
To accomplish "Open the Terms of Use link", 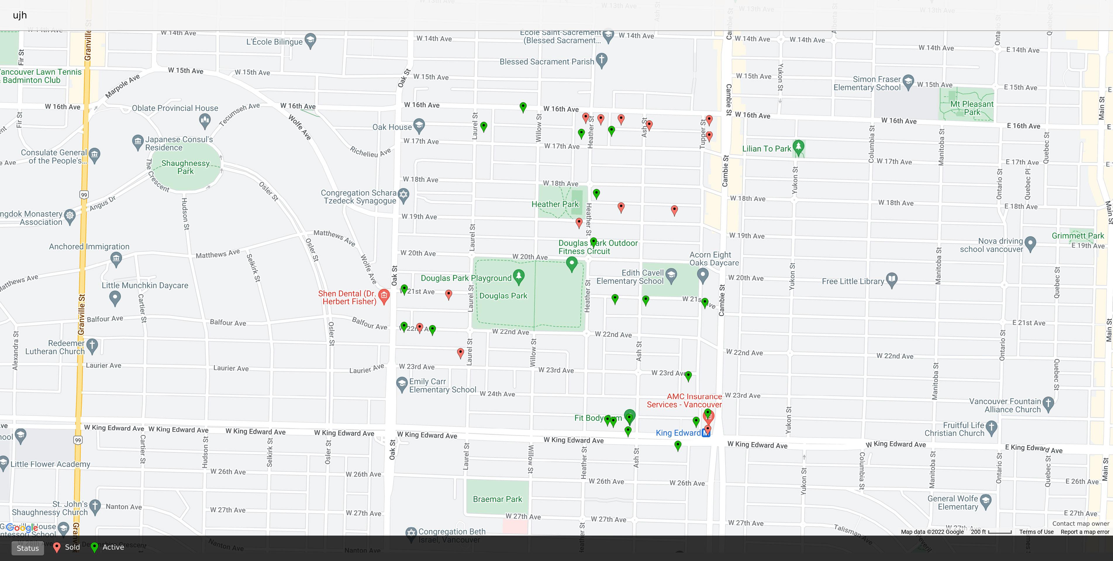I will click(x=1036, y=532).
